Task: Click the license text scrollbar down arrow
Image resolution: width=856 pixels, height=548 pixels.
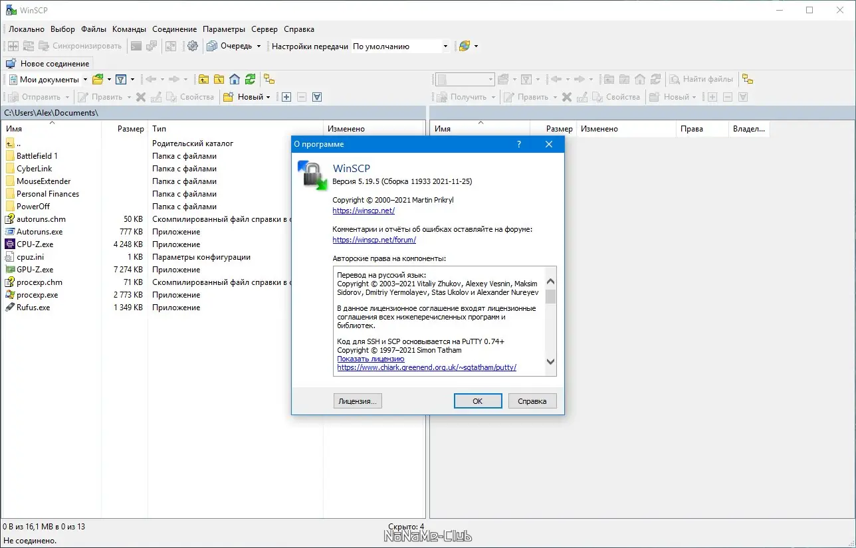Action: click(550, 361)
